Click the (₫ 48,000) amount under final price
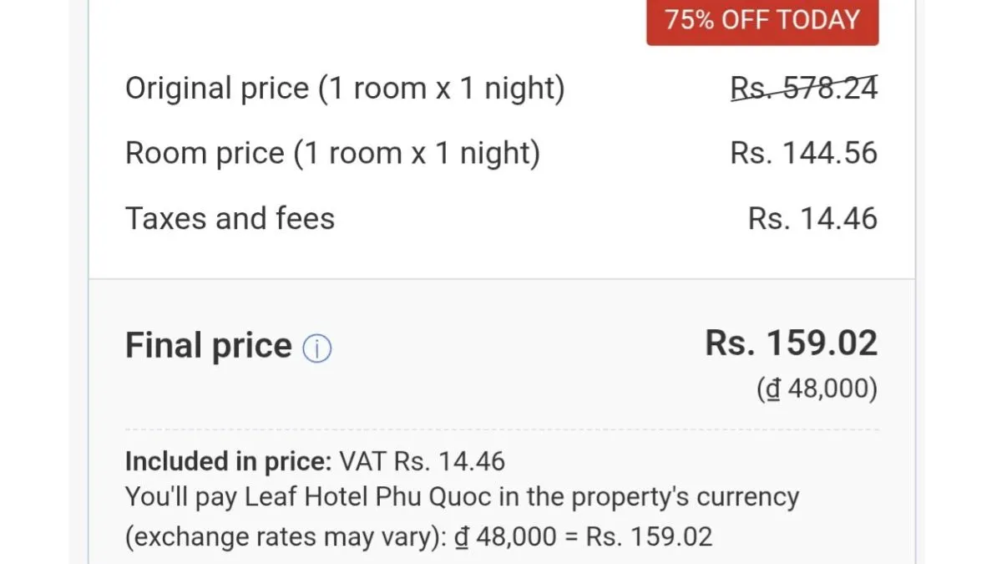 point(817,389)
